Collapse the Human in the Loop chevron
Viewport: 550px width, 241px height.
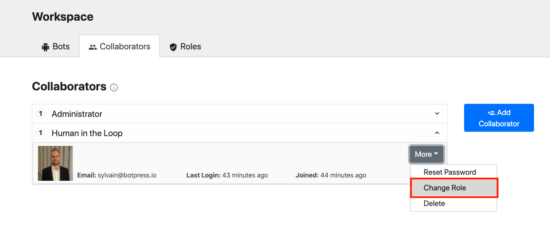[437, 133]
